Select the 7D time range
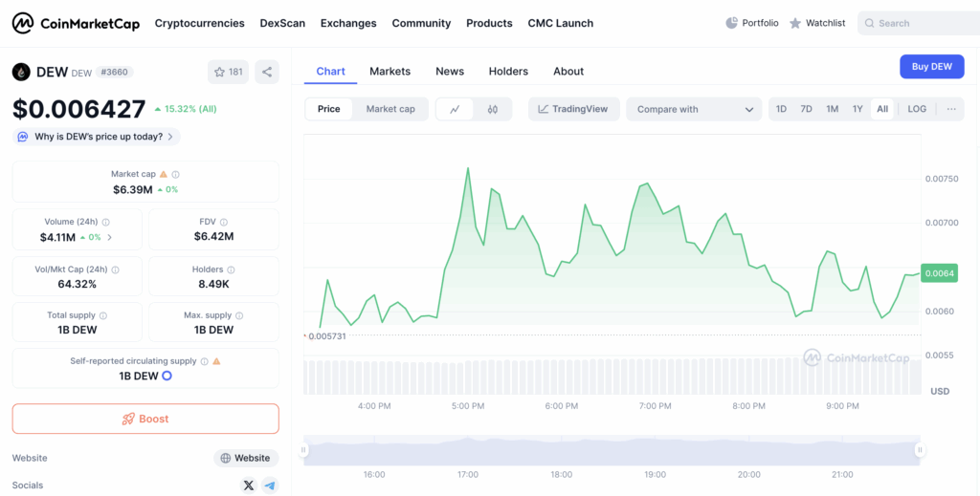Image resolution: width=980 pixels, height=496 pixels. pos(806,109)
